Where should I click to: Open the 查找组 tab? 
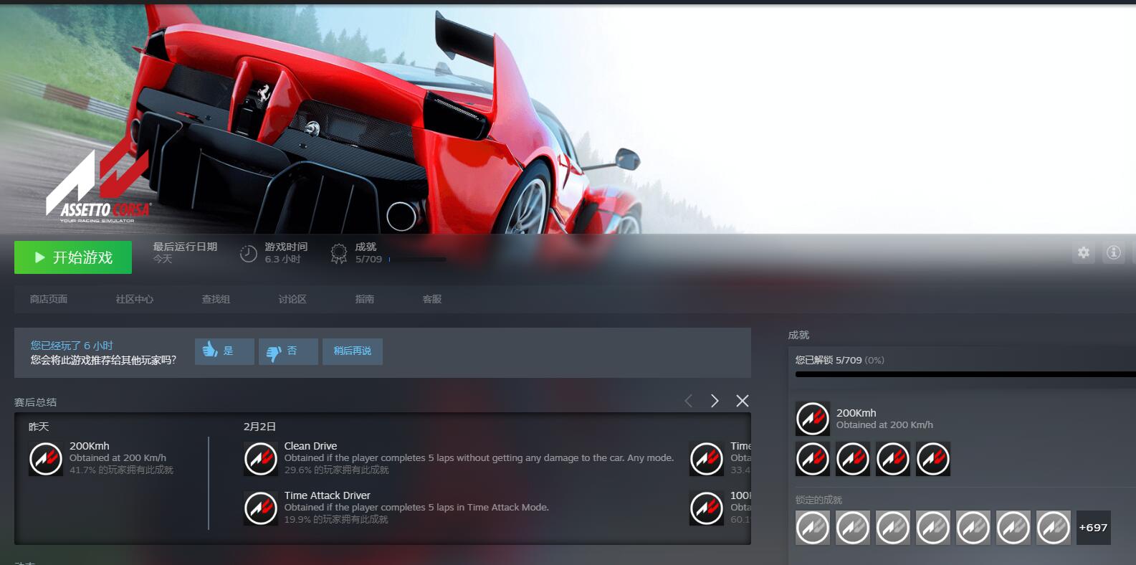pyautogui.click(x=216, y=299)
